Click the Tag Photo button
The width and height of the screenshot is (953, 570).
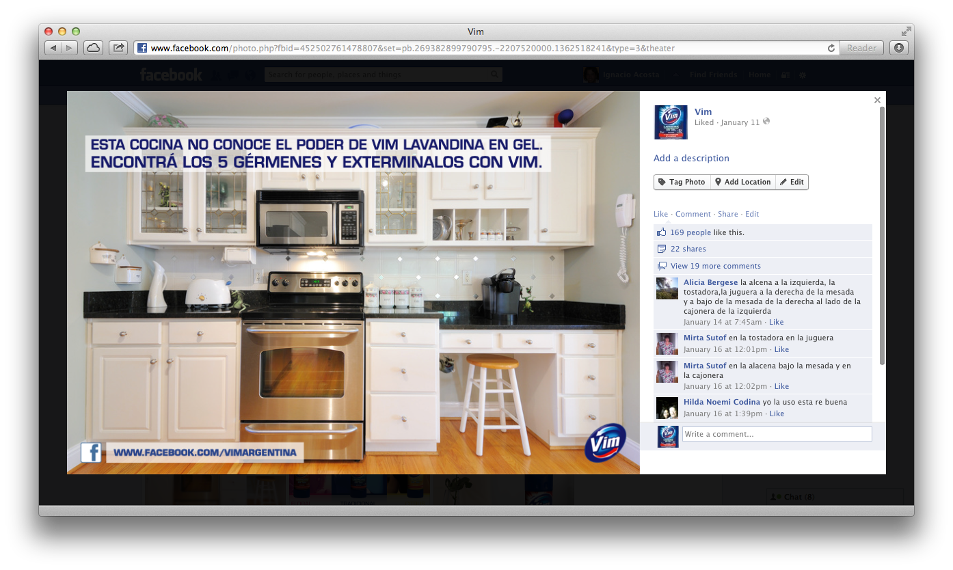coord(682,182)
